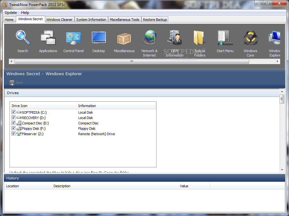Click the RECOVERY (D:) drive icon
Screen dimensions: 289x216
[19, 117]
